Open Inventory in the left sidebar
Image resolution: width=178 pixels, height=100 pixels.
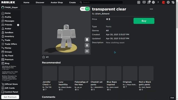pos(8,36)
